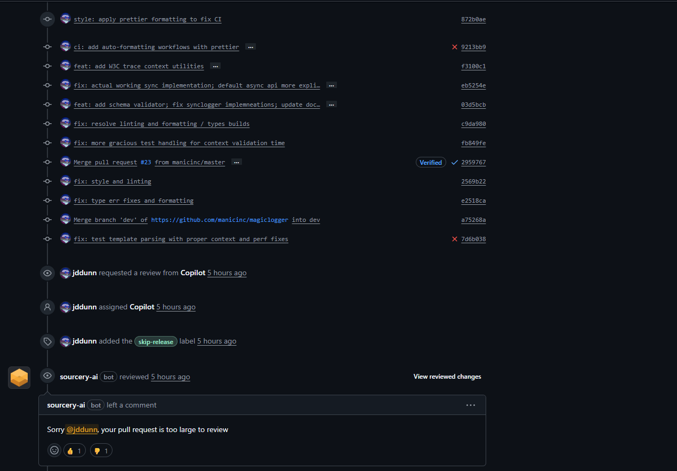Screen dimensions: 677x471
Task: Open 'from manicinc/master' commit text
Action: click(x=190, y=162)
